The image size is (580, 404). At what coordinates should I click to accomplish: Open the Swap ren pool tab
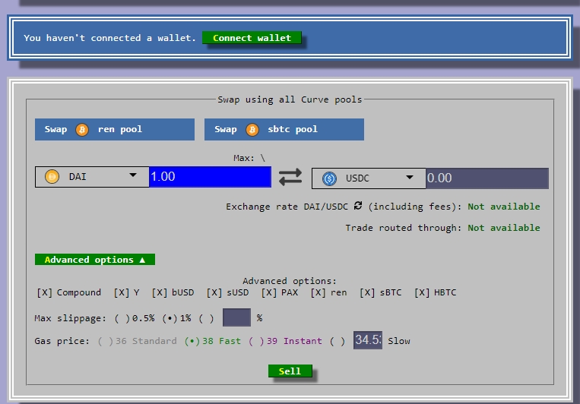[x=114, y=130]
